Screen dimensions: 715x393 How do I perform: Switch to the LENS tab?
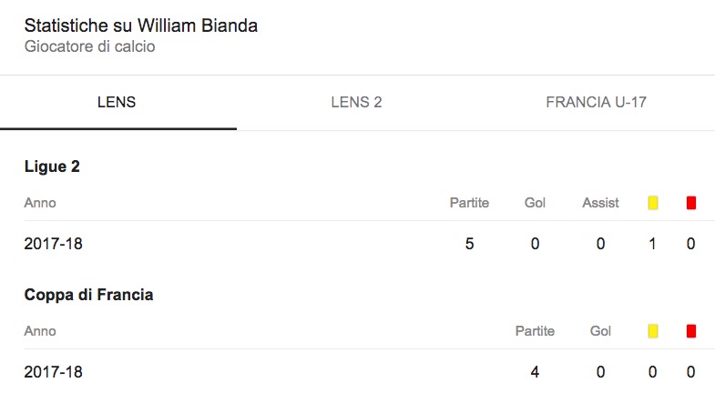[x=117, y=102]
